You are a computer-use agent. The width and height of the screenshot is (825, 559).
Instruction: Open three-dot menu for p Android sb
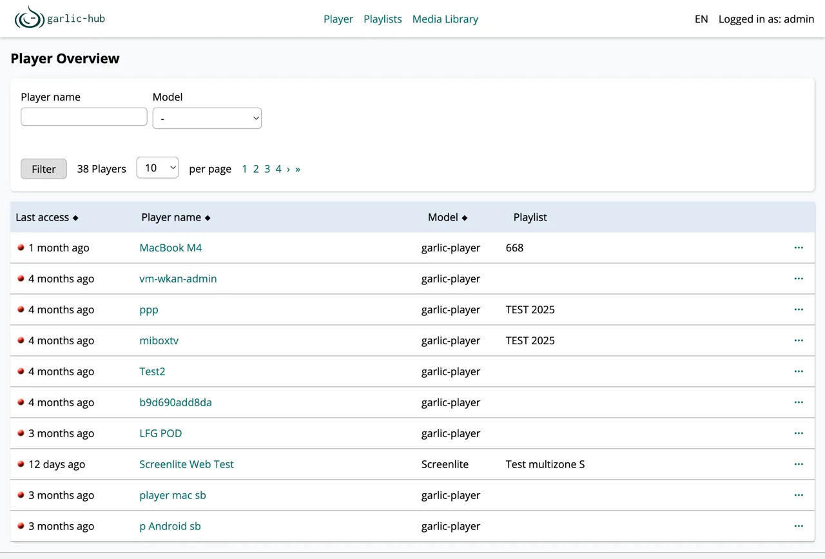click(799, 526)
